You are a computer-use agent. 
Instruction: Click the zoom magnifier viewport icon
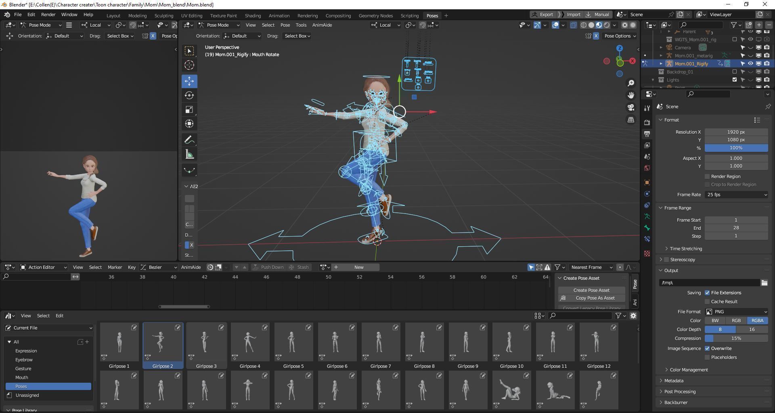click(631, 83)
